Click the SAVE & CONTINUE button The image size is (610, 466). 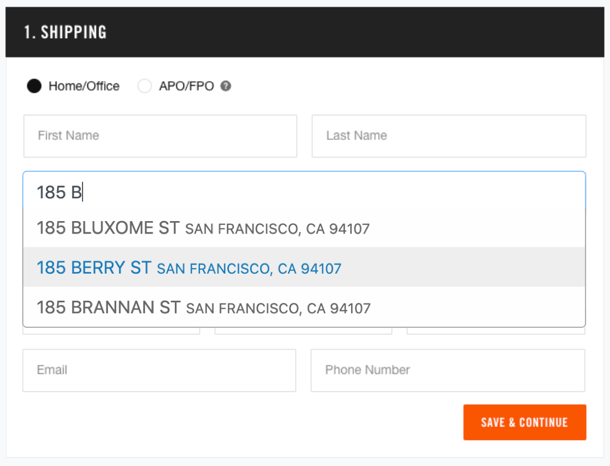point(524,422)
